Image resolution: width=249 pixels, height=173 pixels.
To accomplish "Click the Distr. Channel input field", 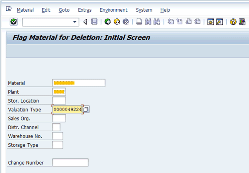I will (56, 127).
